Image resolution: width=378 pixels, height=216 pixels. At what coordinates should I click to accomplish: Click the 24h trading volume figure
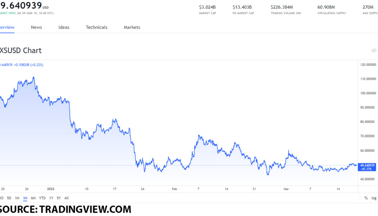point(282,7)
